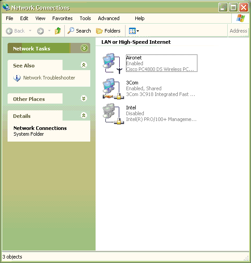Select the Aironet wireless connection icon
Viewport: 251px width, 263px height.
pyautogui.click(x=113, y=63)
